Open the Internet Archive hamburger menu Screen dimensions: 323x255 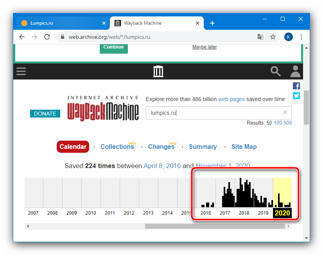pyautogui.click(x=21, y=71)
